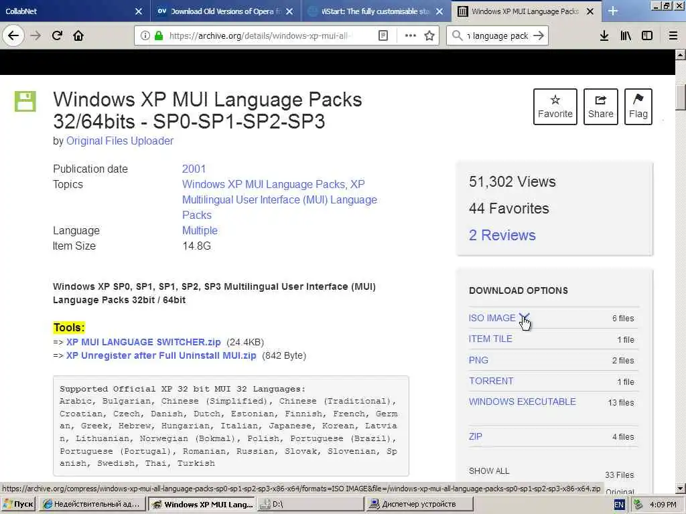Click the scrollbar down arrow

(681, 488)
